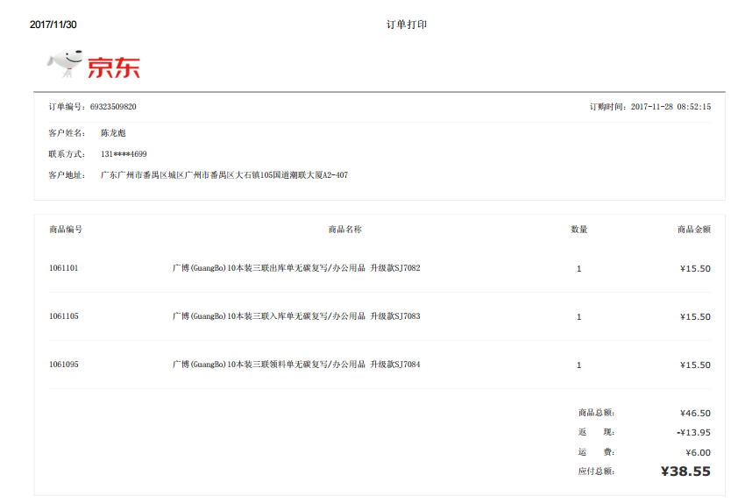Click the 订单打印 page title
This screenshot has width=745, height=503.
(406, 25)
